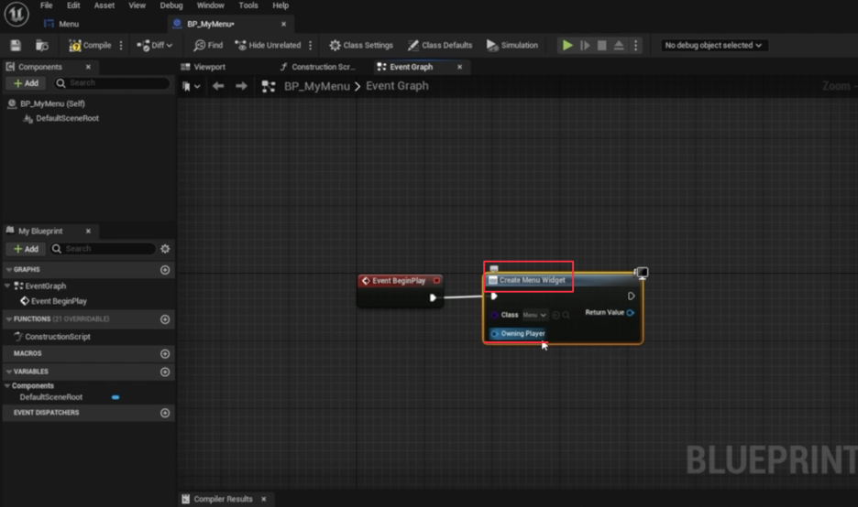Add a new graph

165,270
